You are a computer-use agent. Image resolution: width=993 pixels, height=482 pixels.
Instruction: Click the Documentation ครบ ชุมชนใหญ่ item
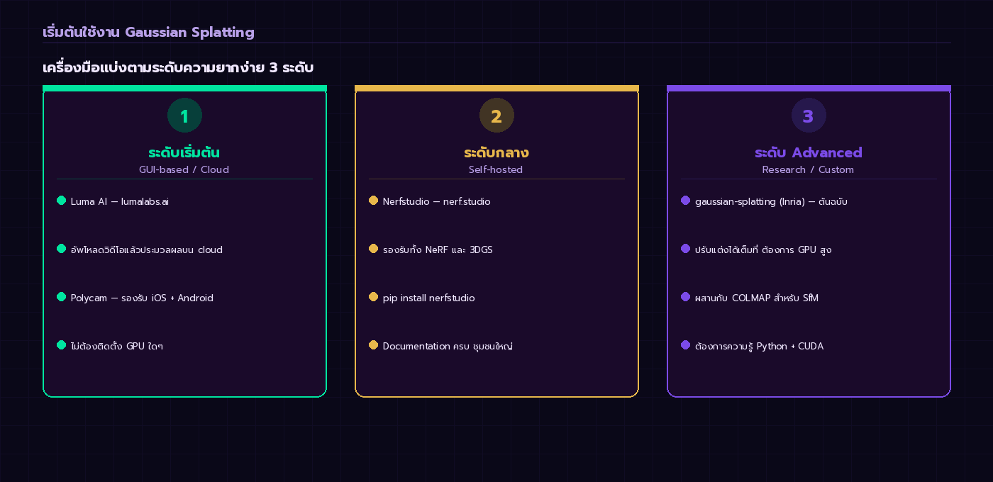pos(448,347)
